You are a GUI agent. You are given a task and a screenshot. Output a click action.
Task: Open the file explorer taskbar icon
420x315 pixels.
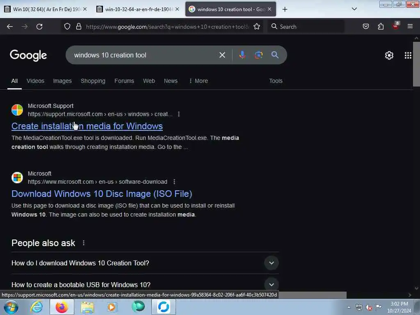pos(87,307)
